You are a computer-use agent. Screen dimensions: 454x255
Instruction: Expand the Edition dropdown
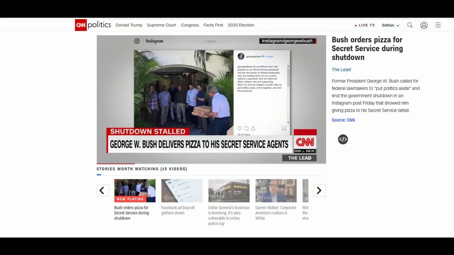[391, 25]
